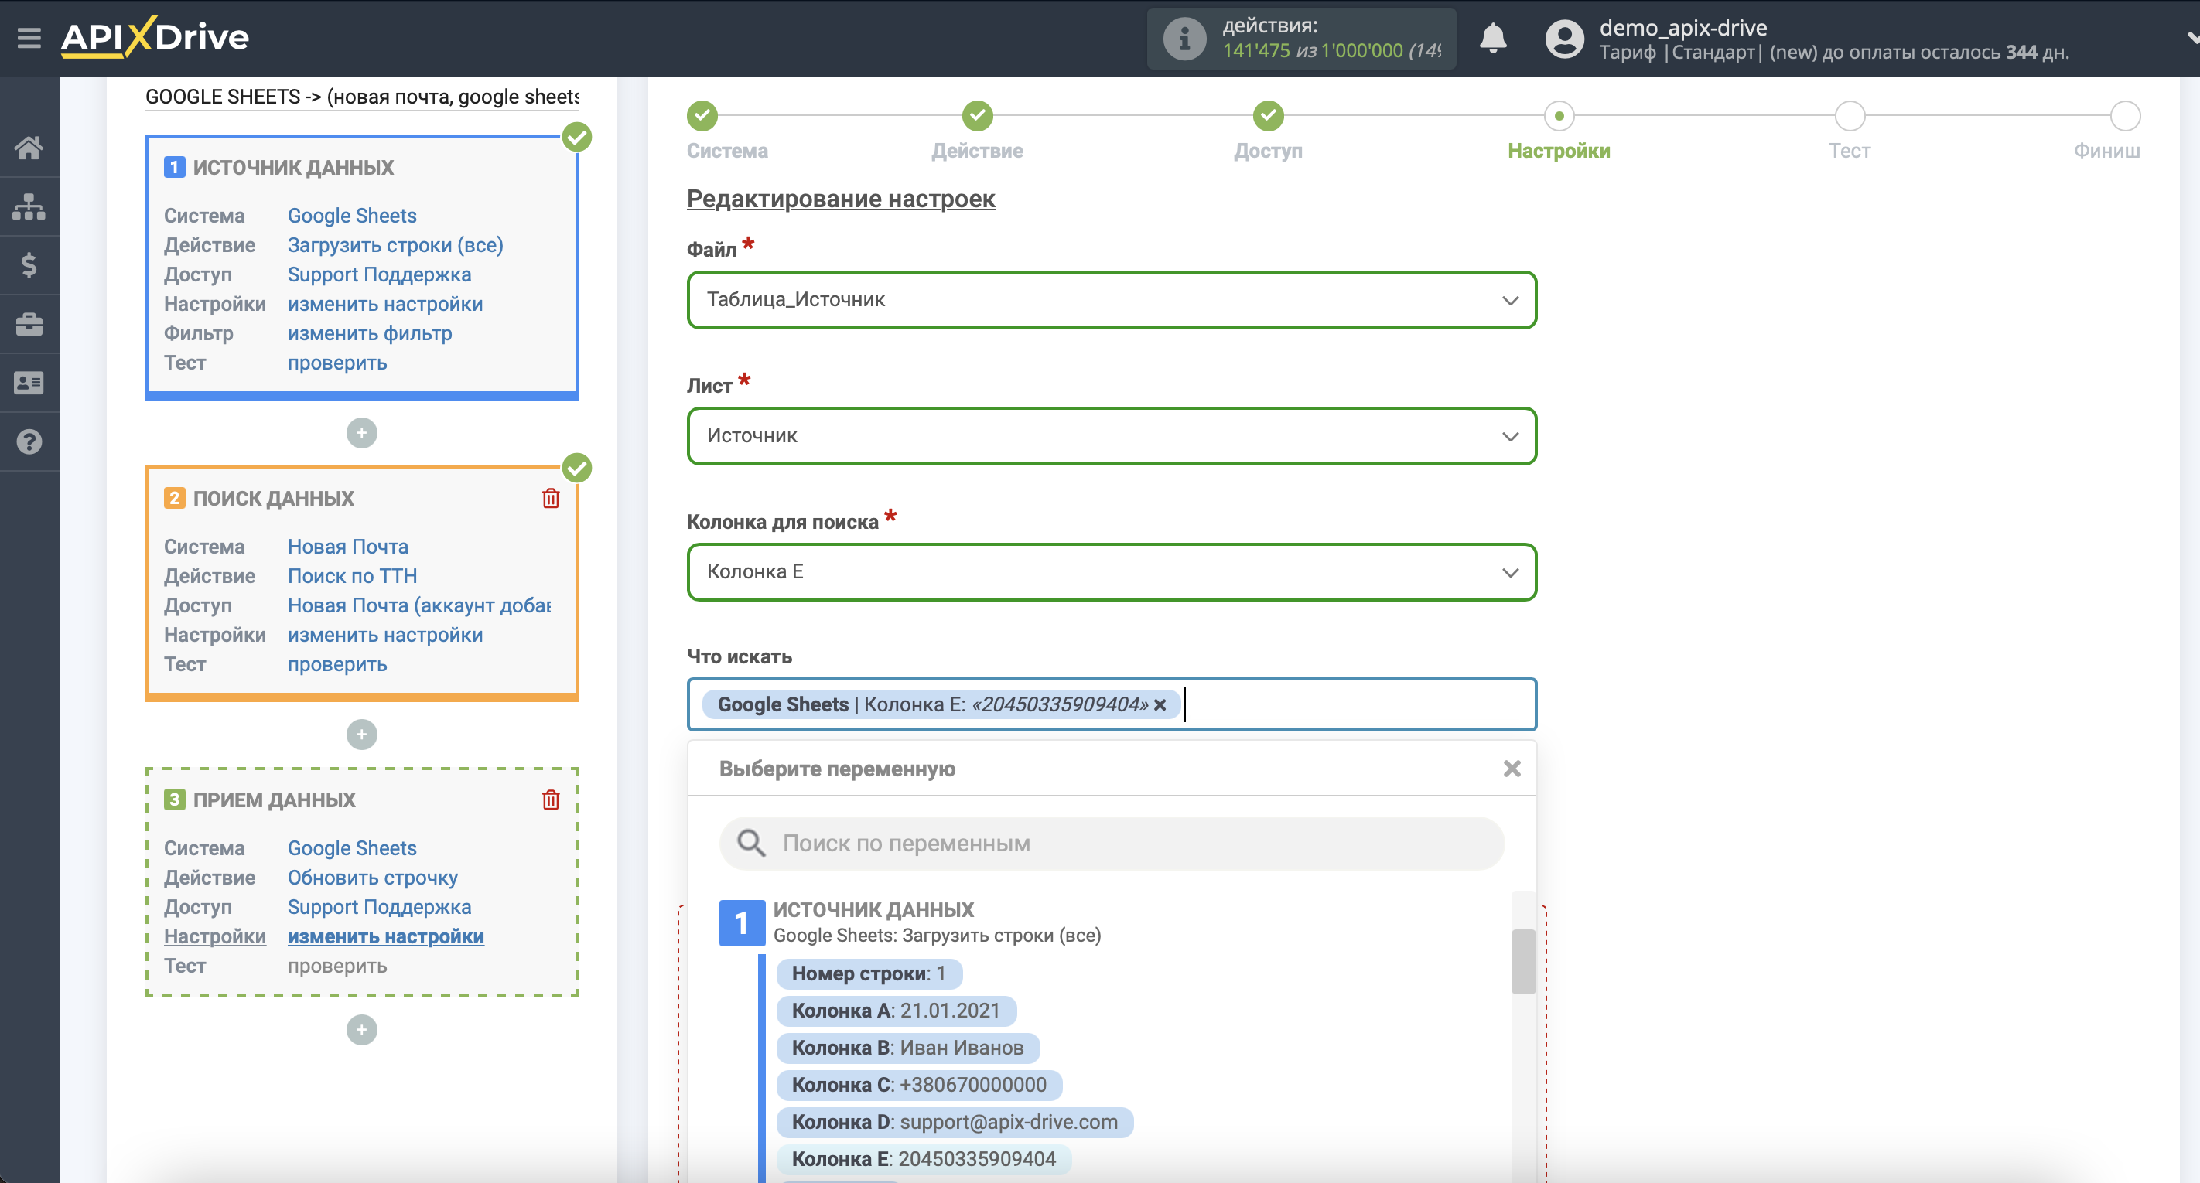Open the Лист dropdown Источник
Screen dimensions: 2200x1183
point(1111,436)
